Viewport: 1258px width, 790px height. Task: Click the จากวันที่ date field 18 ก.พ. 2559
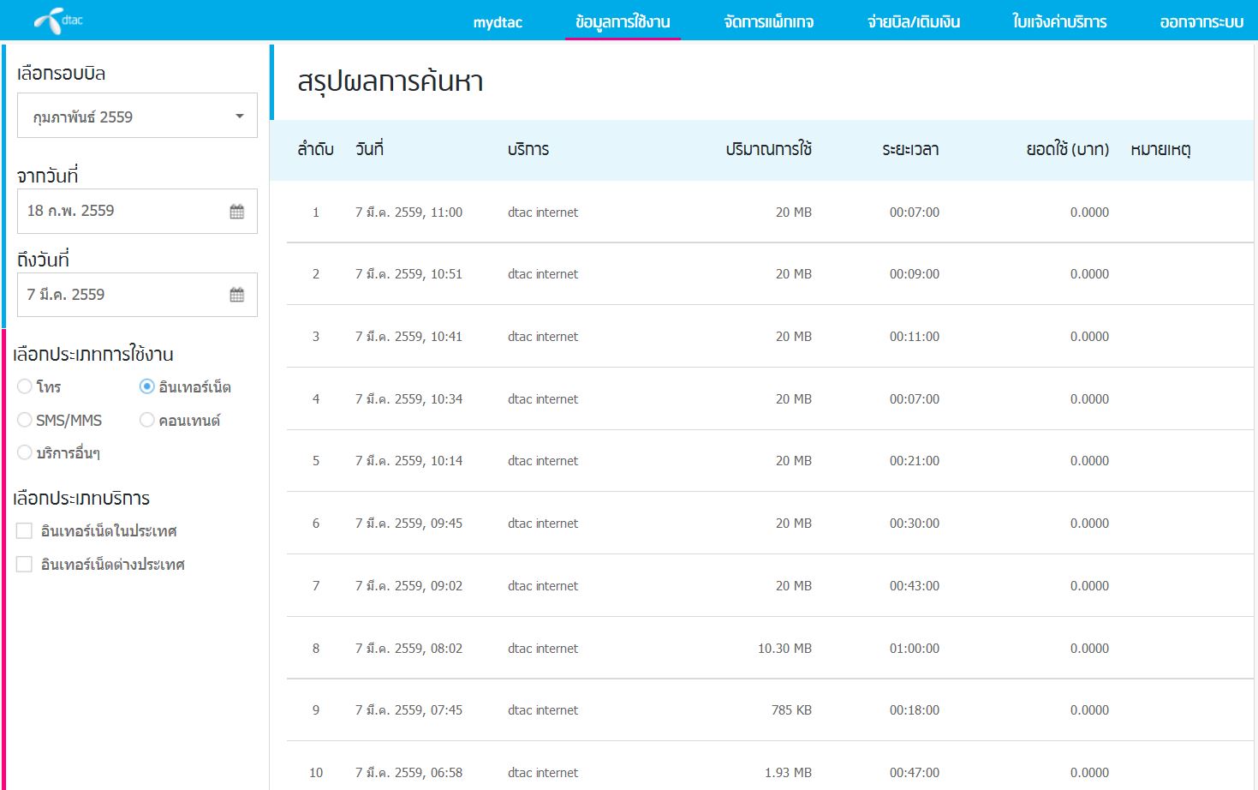point(137,211)
